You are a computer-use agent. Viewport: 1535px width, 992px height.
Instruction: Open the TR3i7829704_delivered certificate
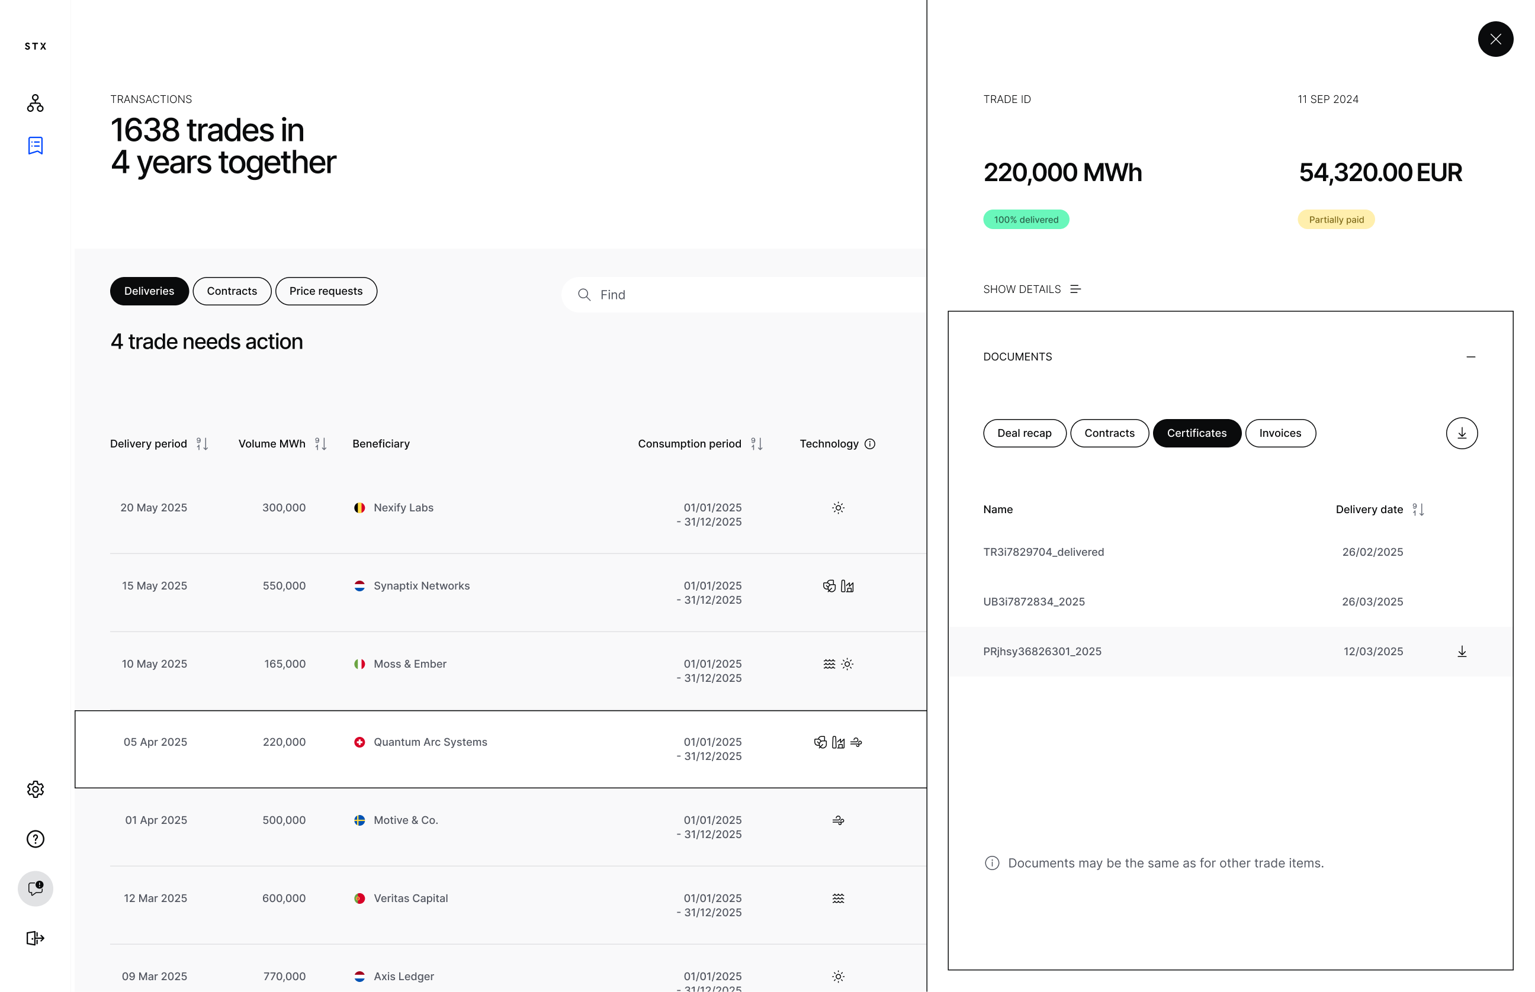[x=1043, y=552]
